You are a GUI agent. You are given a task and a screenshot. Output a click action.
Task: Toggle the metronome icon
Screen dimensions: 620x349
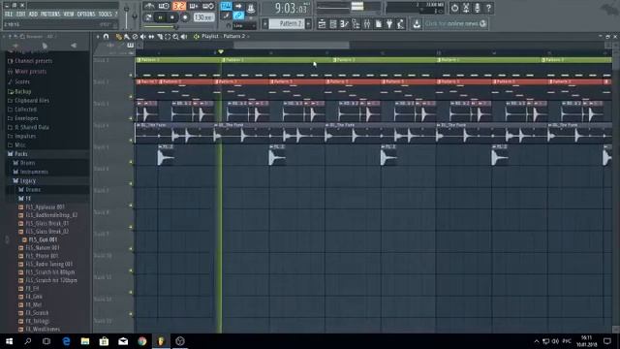coord(149,6)
